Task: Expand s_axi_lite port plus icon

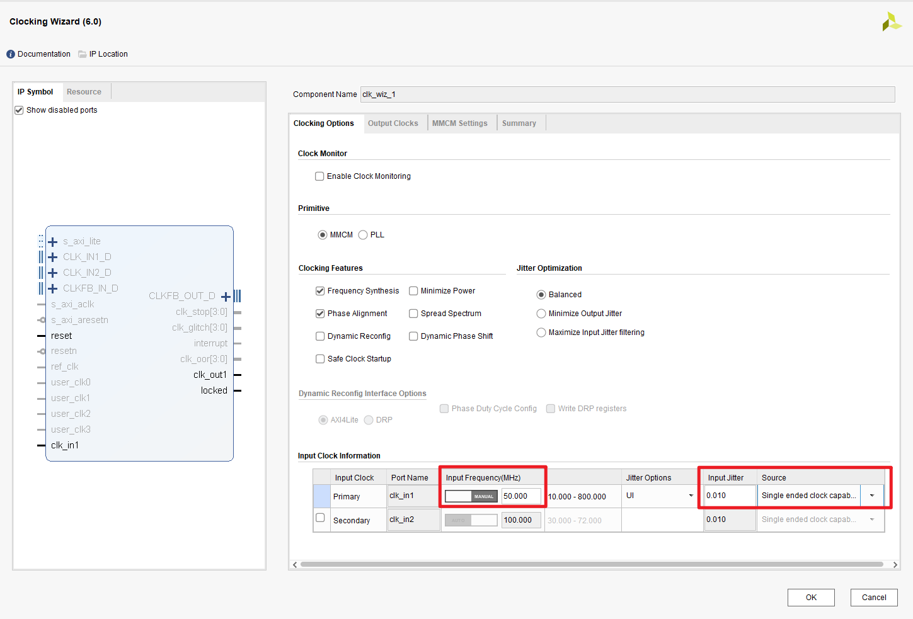Action: (x=53, y=242)
